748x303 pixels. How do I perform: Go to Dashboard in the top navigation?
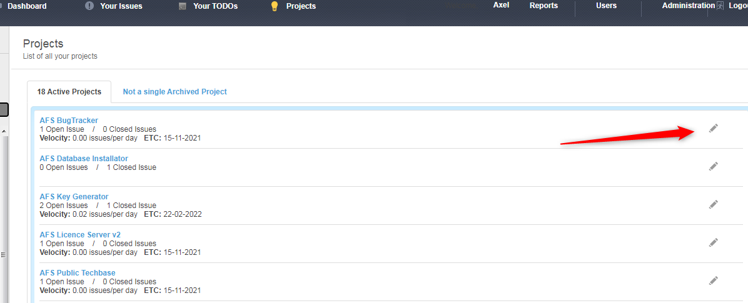(27, 6)
